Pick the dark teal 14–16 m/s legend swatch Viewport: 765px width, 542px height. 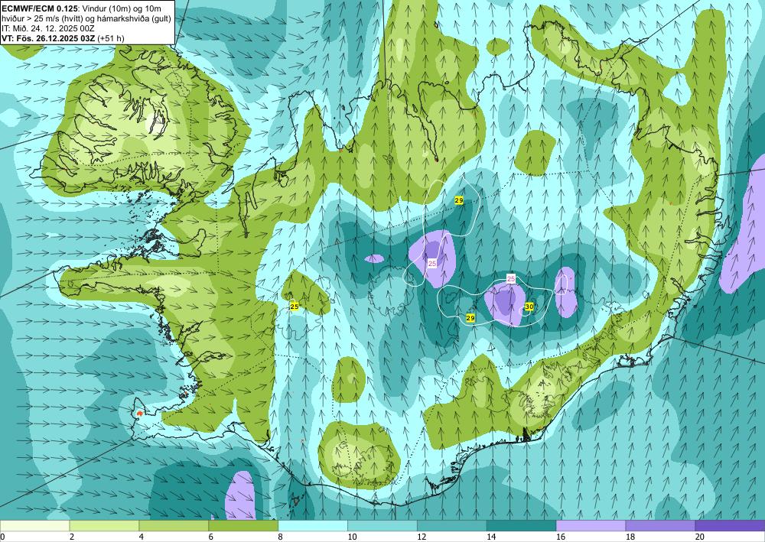[522, 525]
